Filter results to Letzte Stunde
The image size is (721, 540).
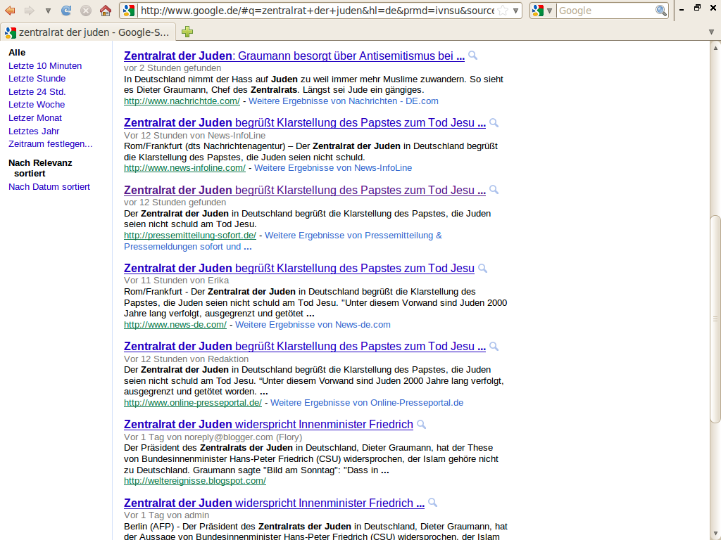point(37,79)
